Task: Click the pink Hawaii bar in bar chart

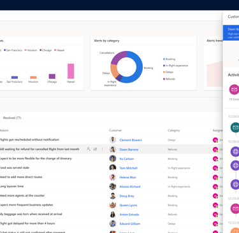Action: click(71, 71)
